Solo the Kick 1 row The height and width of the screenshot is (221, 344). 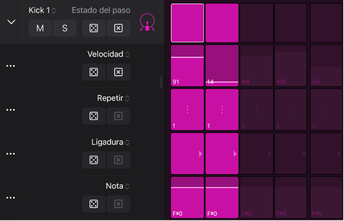click(65, 28)
